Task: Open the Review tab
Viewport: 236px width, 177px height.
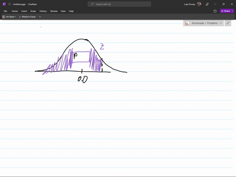Action: click(x=54, y=11)
